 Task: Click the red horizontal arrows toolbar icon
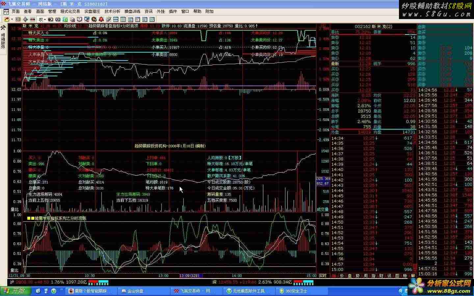33,19
